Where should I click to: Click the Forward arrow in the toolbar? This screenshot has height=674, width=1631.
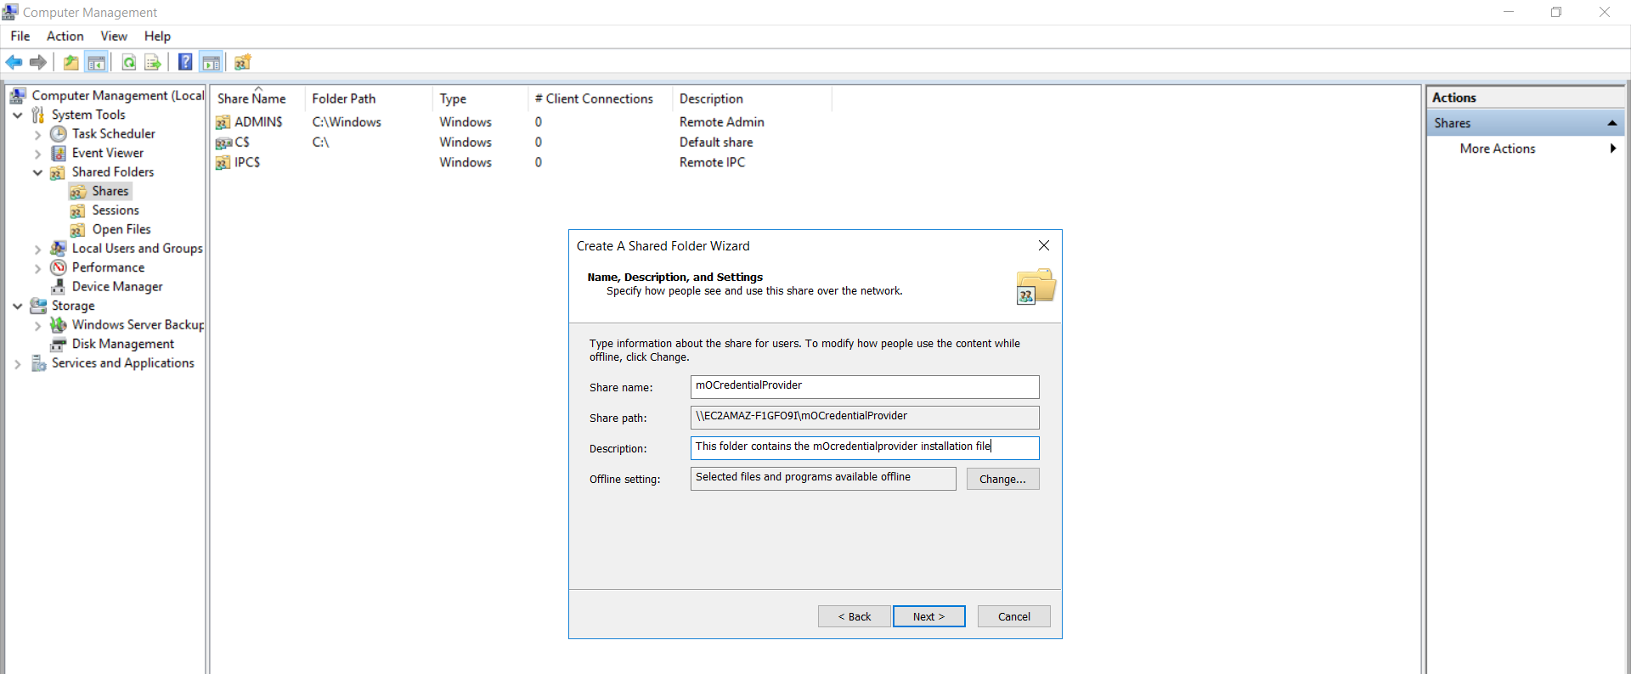pyautogui.click(x=37, y=62)
